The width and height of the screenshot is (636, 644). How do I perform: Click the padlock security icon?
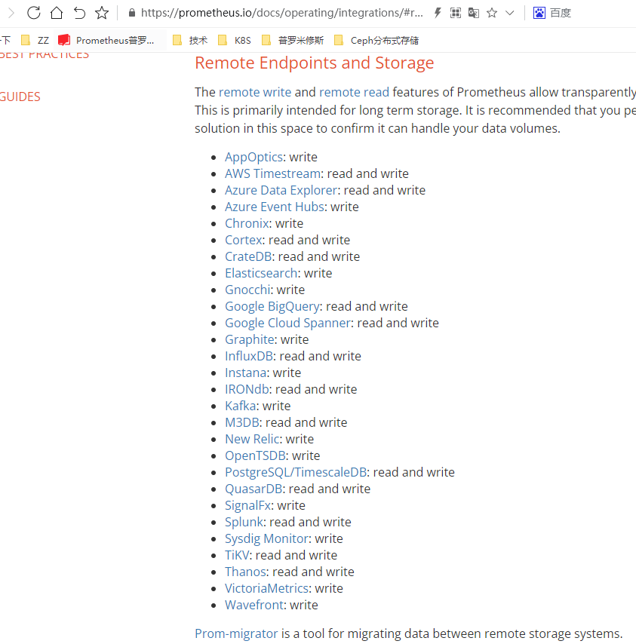point(132,13)
